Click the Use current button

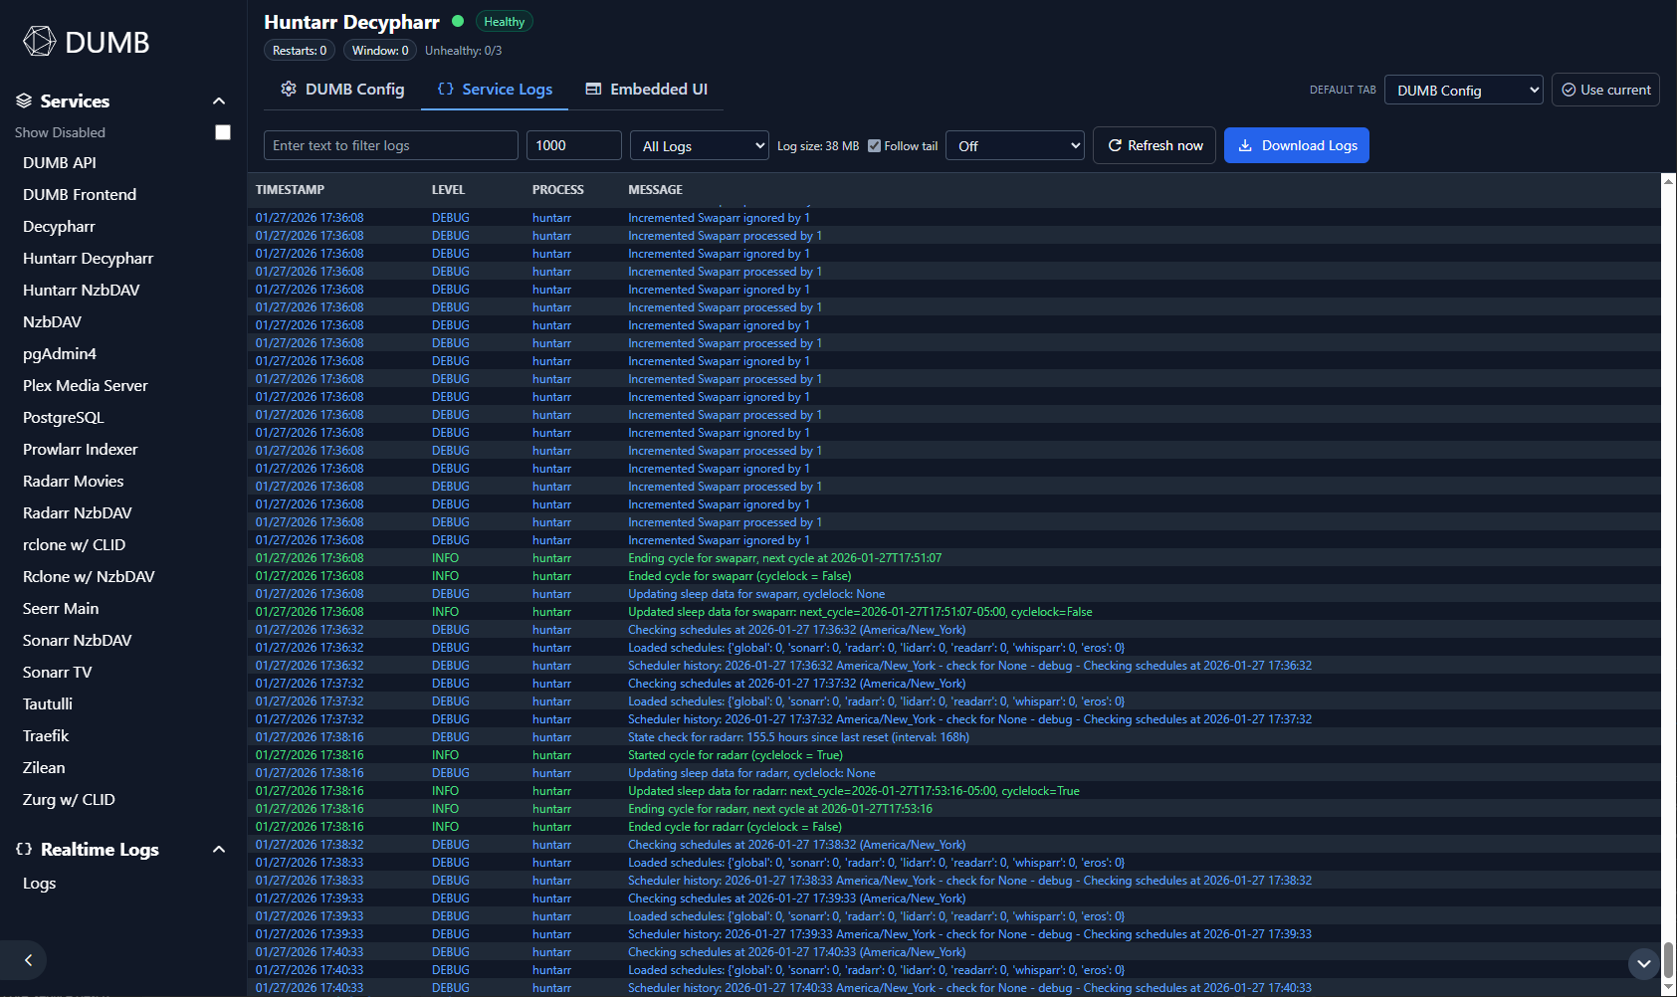point(1605,89)
